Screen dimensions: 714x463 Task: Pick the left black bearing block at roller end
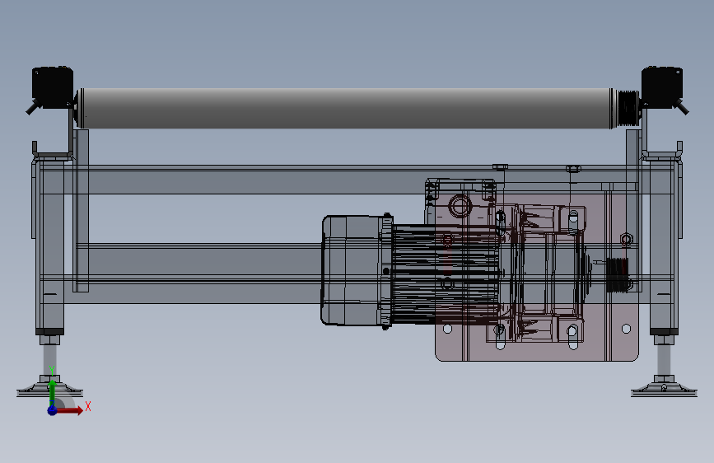(51, 88)
